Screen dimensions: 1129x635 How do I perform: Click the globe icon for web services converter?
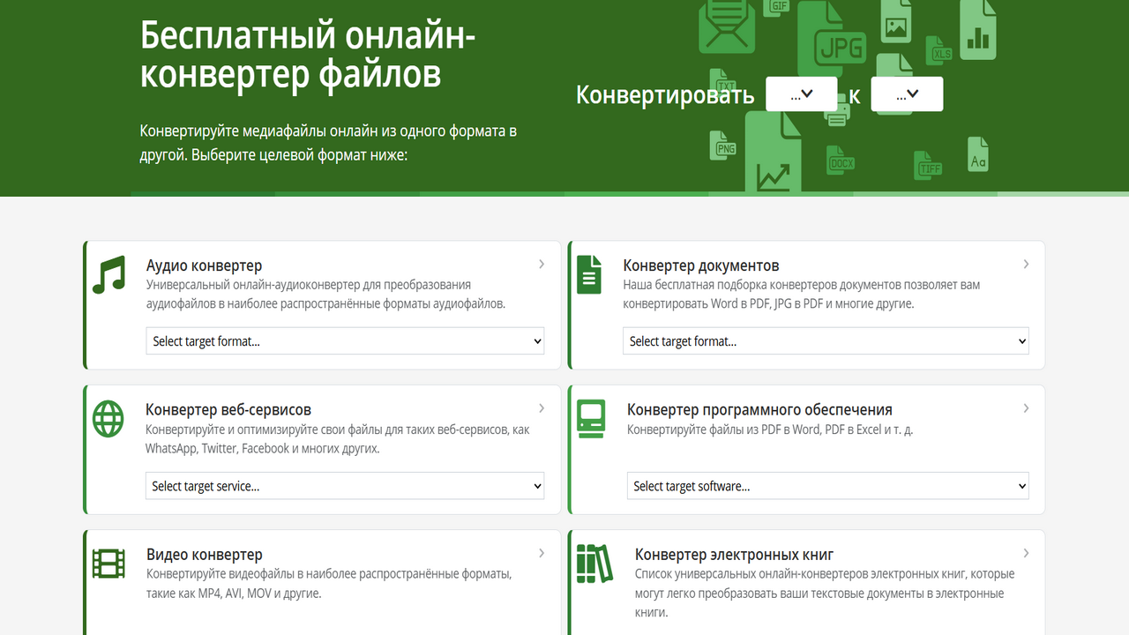(x=108, y=419)
